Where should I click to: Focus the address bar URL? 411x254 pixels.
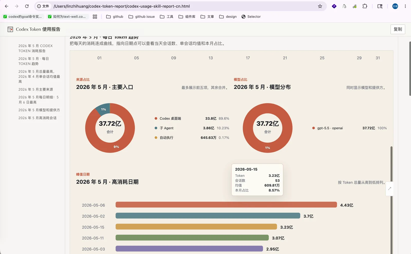122,6
